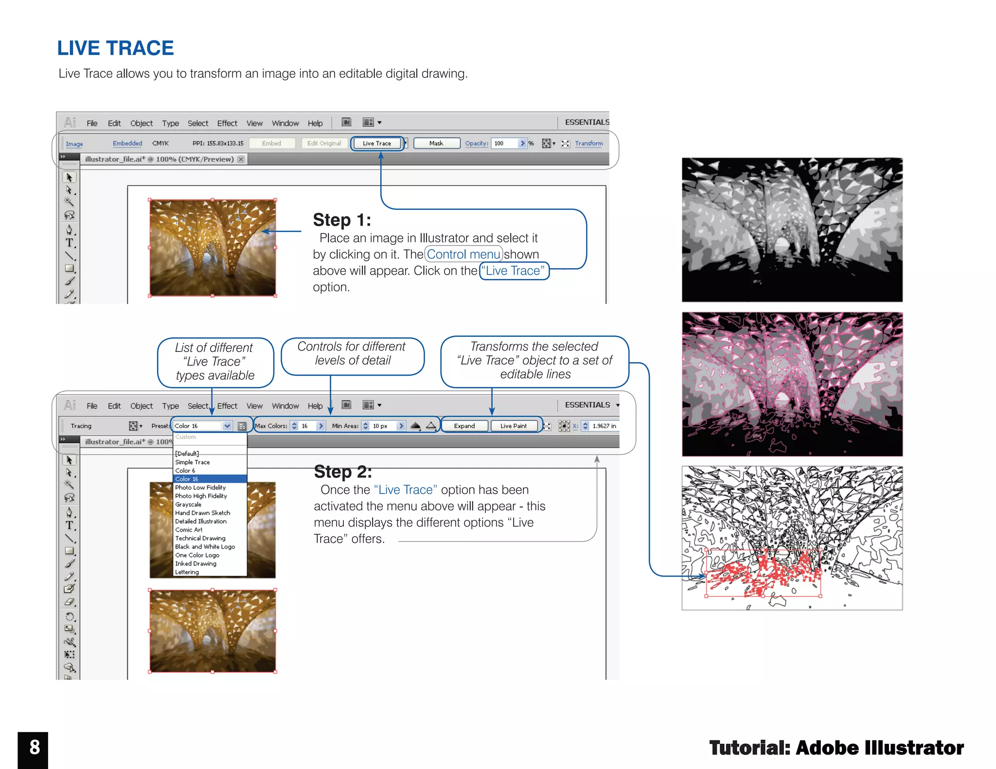Click X field showing 1.9627 in

[x=605, y=426]
